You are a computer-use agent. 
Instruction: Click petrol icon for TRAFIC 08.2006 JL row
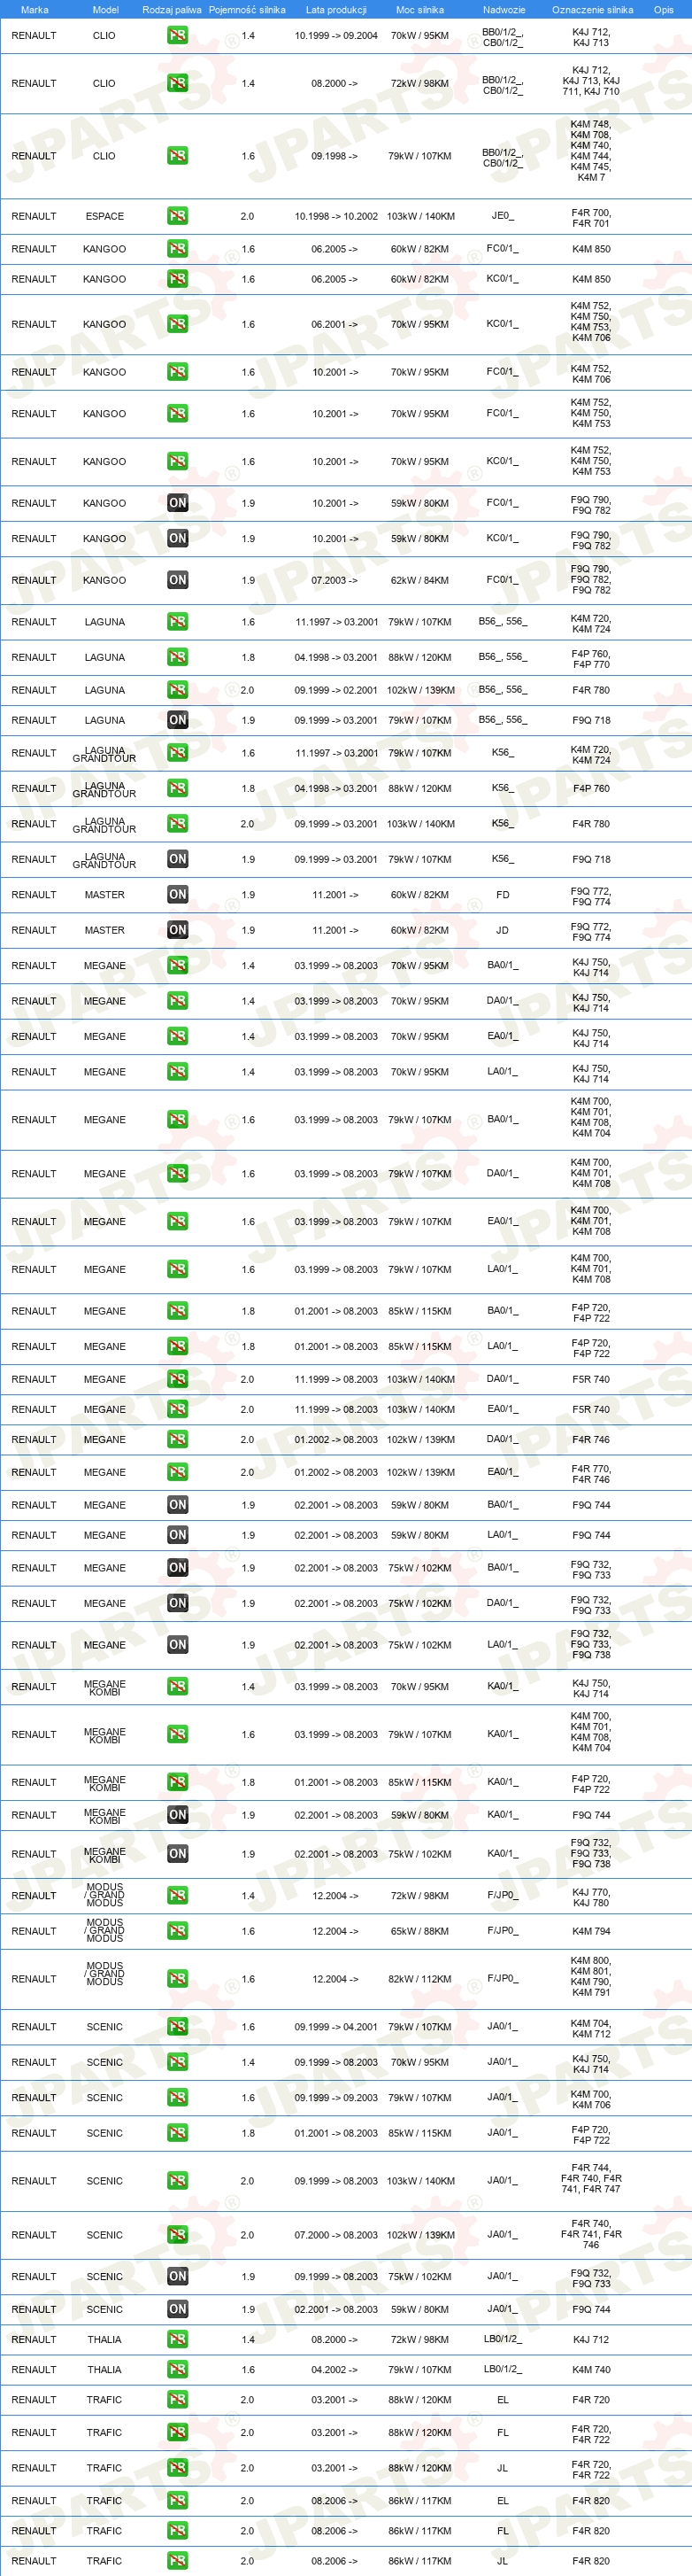pyautogui.click(x=178, y=2561)
